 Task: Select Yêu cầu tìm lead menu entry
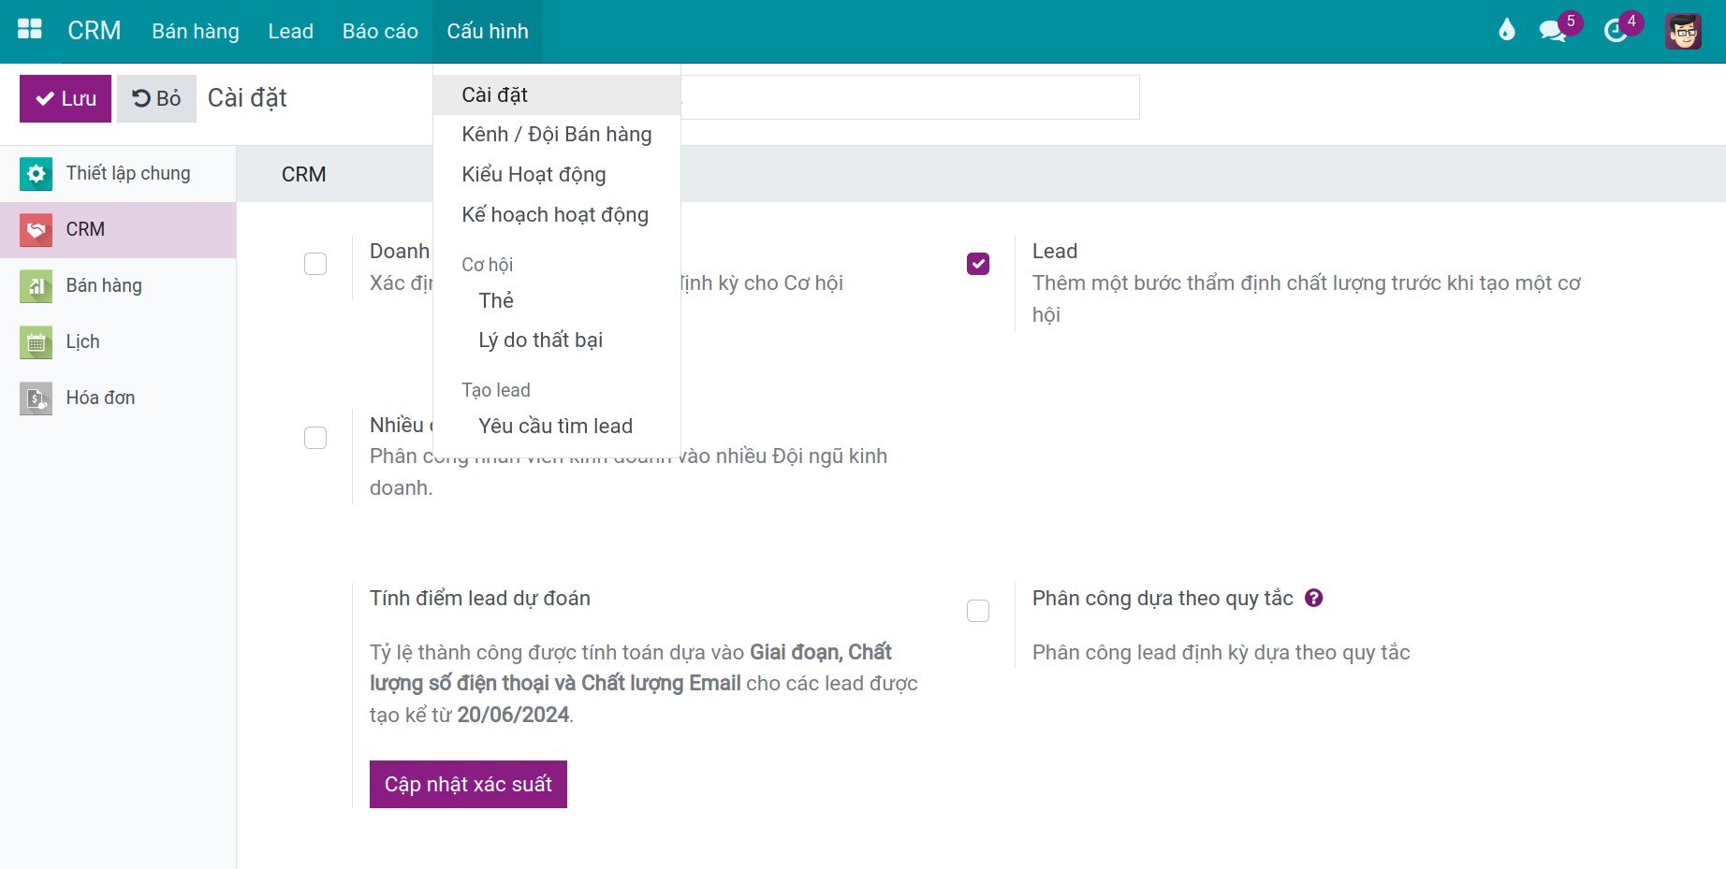click(x=557, y=427)
